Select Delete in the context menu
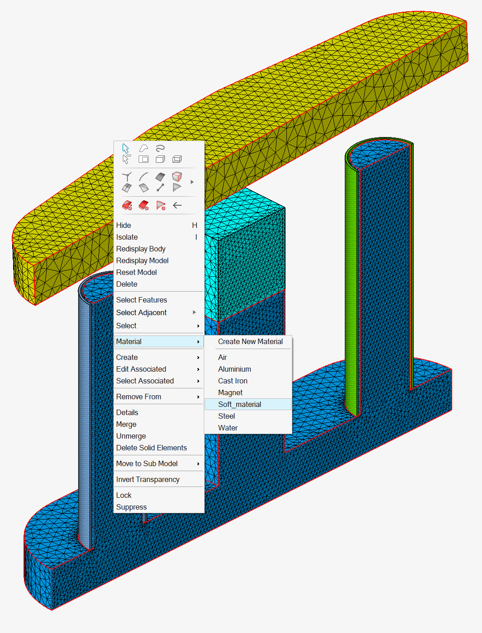 point(159,284)
